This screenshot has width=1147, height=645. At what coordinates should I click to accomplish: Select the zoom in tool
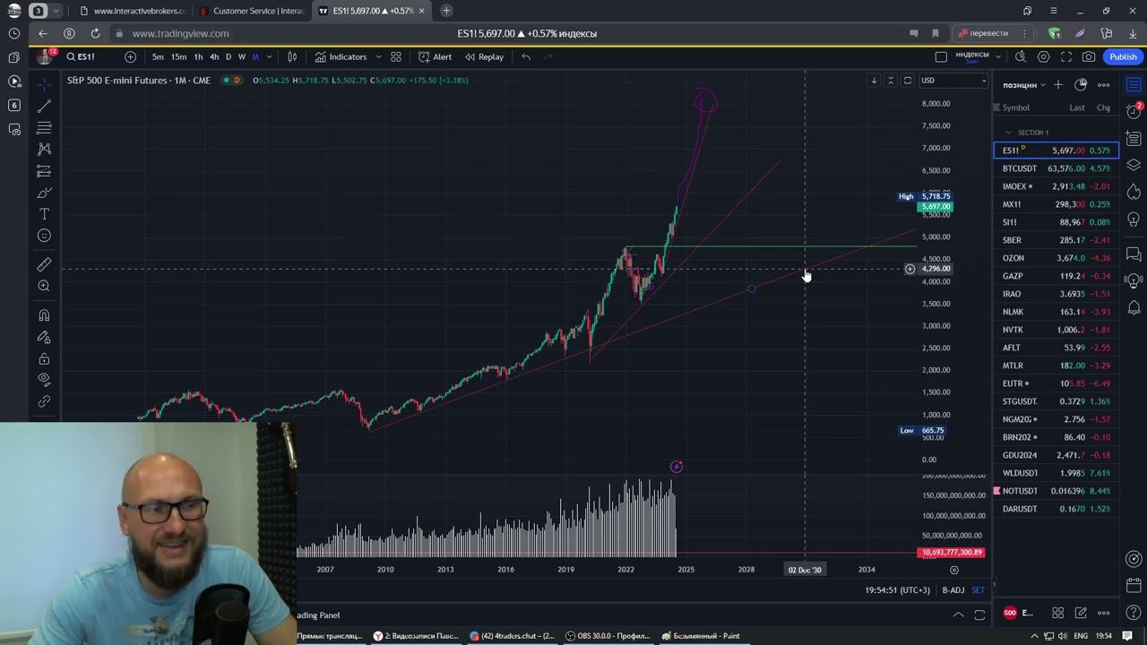click(44, 286)
